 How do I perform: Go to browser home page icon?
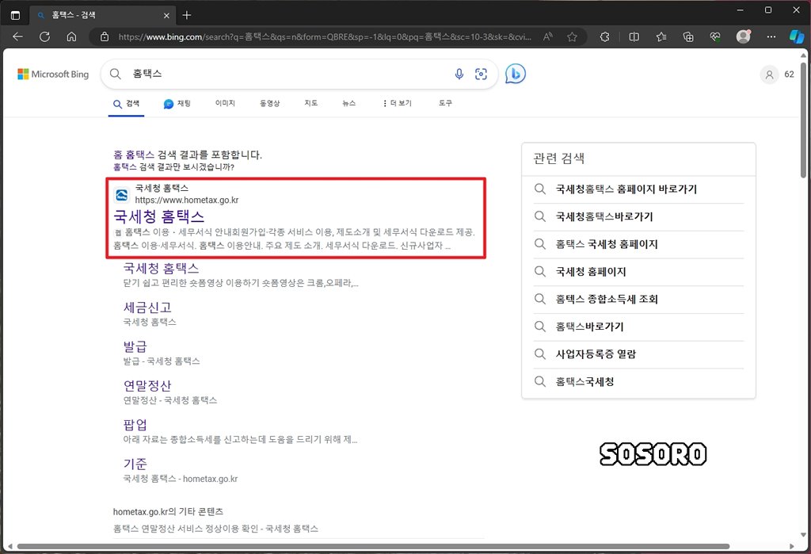click(x=72, y=36)
